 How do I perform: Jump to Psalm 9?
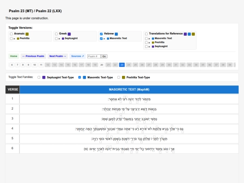tap(28, 65)
